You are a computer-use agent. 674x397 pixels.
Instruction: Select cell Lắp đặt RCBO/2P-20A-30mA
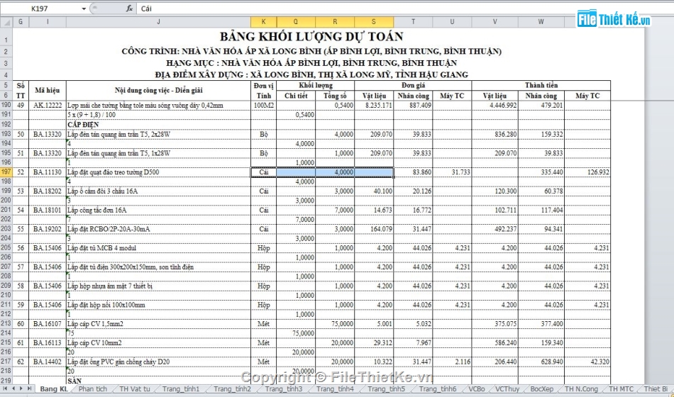(x=158, y=229)
